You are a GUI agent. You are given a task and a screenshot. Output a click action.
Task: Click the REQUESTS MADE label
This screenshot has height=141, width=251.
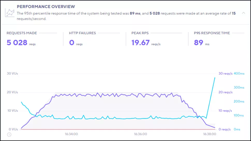click(22, 33)
